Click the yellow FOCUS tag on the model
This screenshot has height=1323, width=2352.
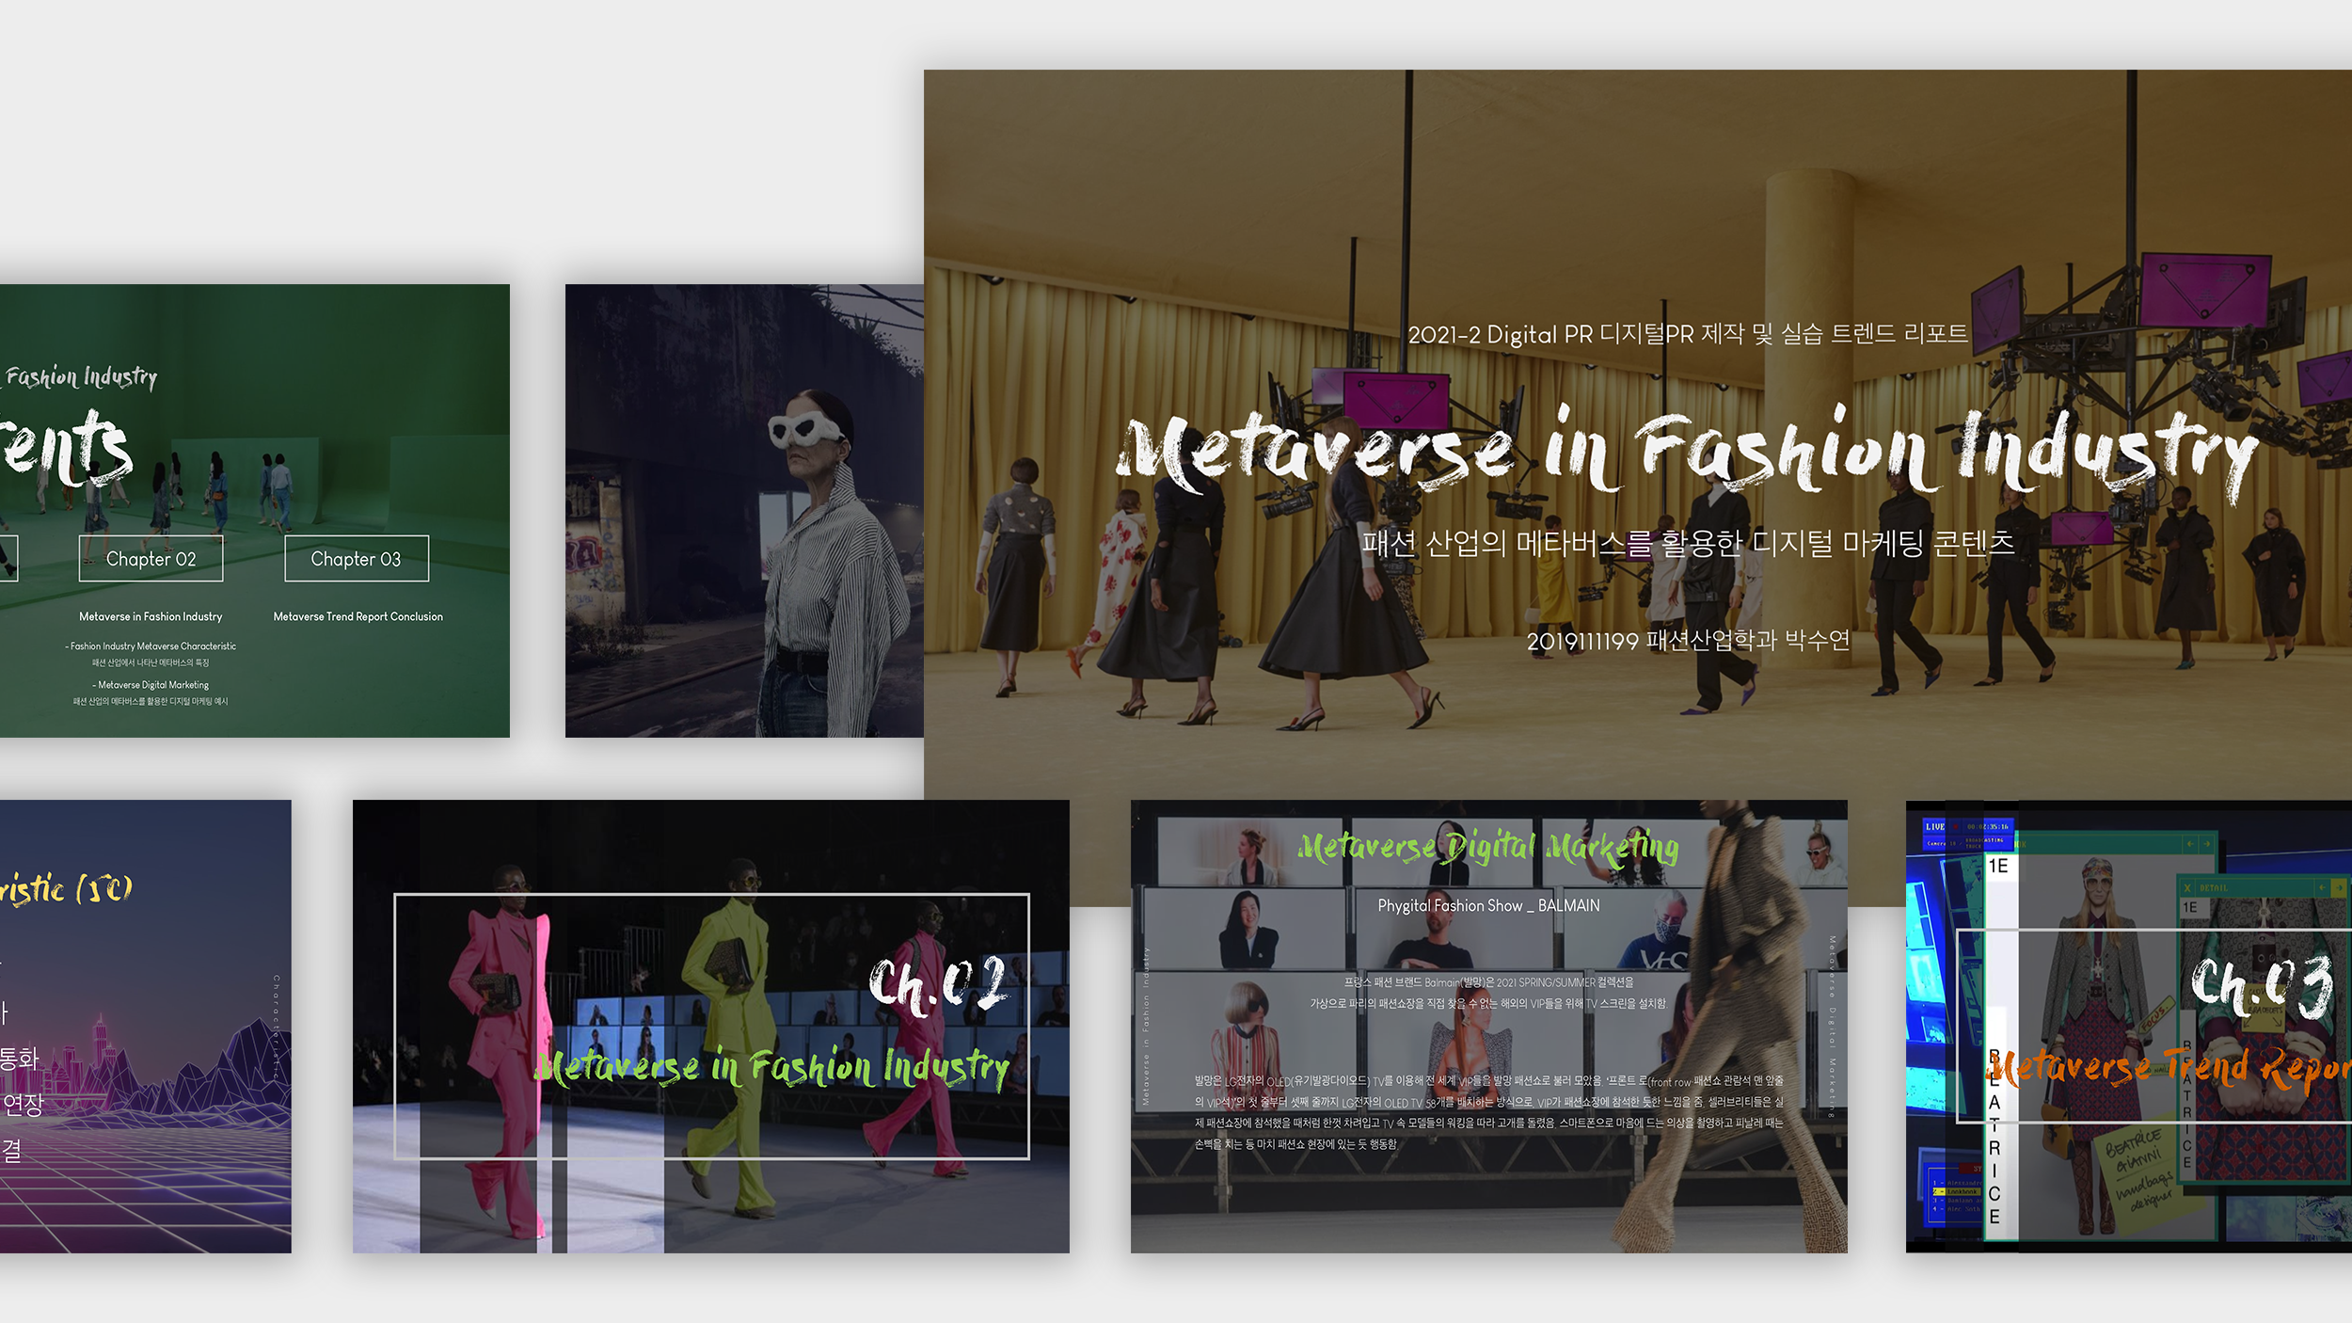[2154, 1016]
